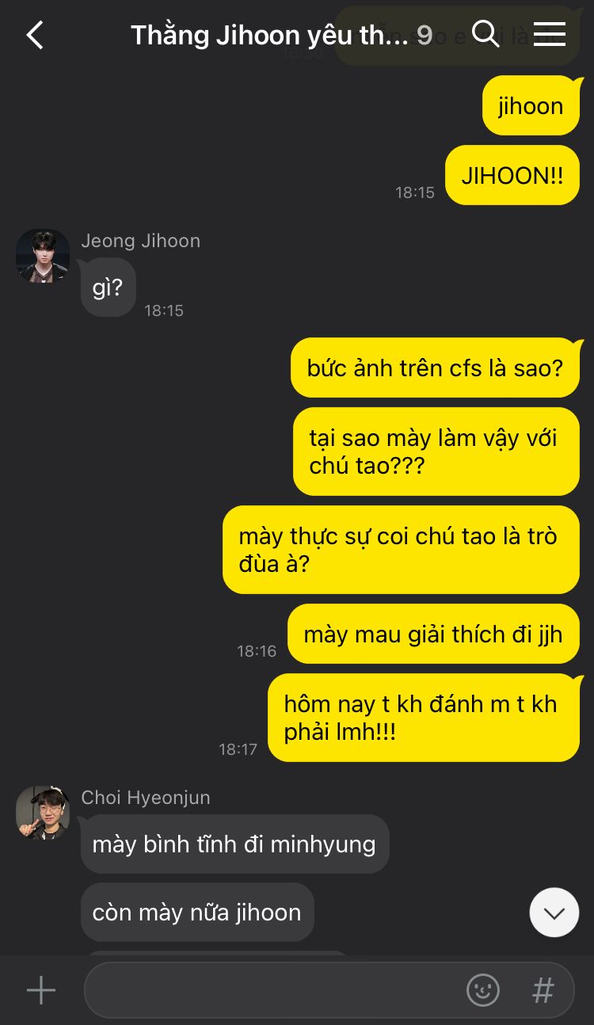Open Choi Hyeonjun's profile picture
This screenshot has height=1025, width=594.
(x=43, y=813)
